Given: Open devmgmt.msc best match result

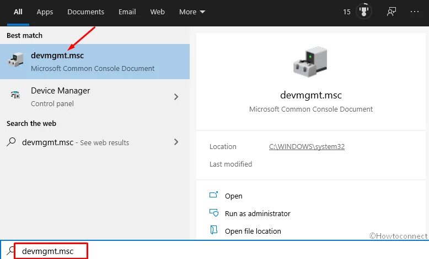Looking at the screenshot, I should [x=95, y=62].
